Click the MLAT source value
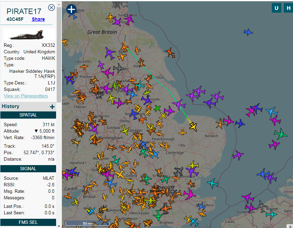Screen dimensions: 293x228 49,178
